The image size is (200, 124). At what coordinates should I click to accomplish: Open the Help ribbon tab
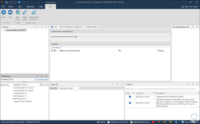tap(41, 7)
